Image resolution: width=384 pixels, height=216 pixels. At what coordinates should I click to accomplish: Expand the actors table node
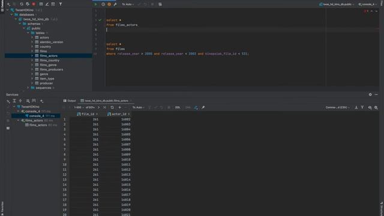[32, 37]
